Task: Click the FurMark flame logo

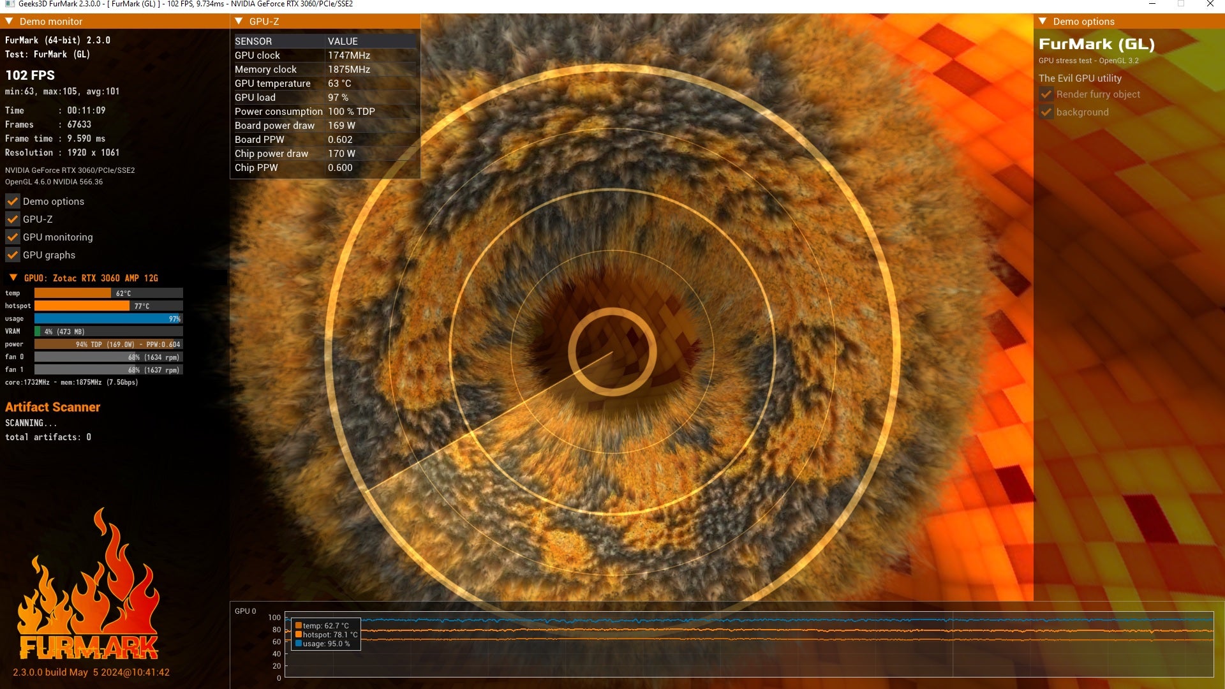Action: coord(89,584)
